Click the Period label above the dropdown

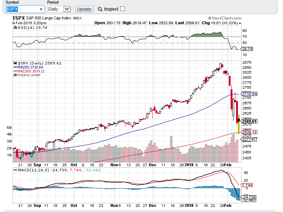tap(53, 2)
